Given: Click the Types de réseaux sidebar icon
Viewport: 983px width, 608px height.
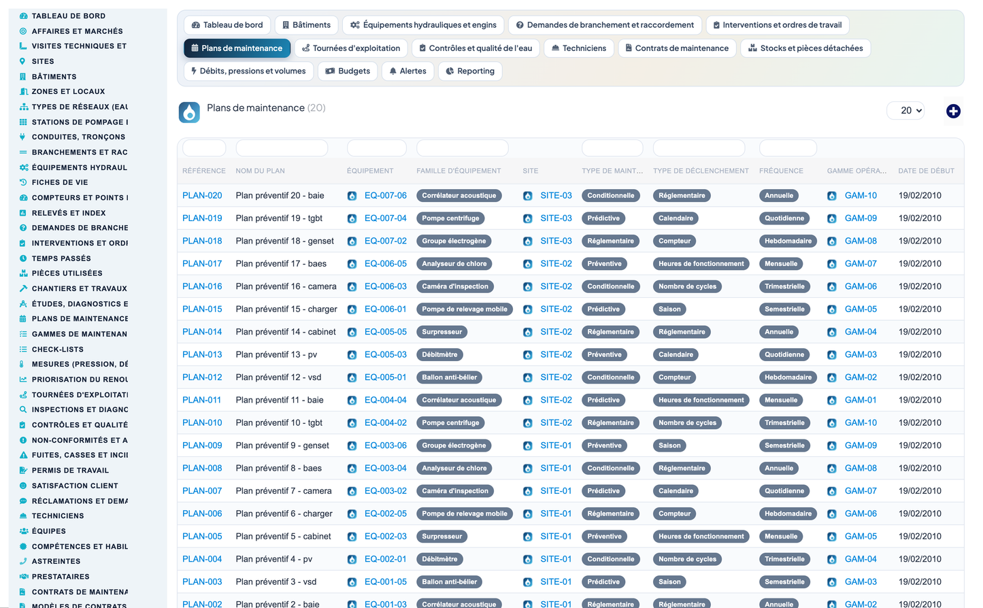Looking at the screenshot, I should click(23, 107).
